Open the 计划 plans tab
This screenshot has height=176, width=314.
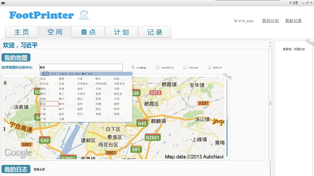[x=122, y=32]
